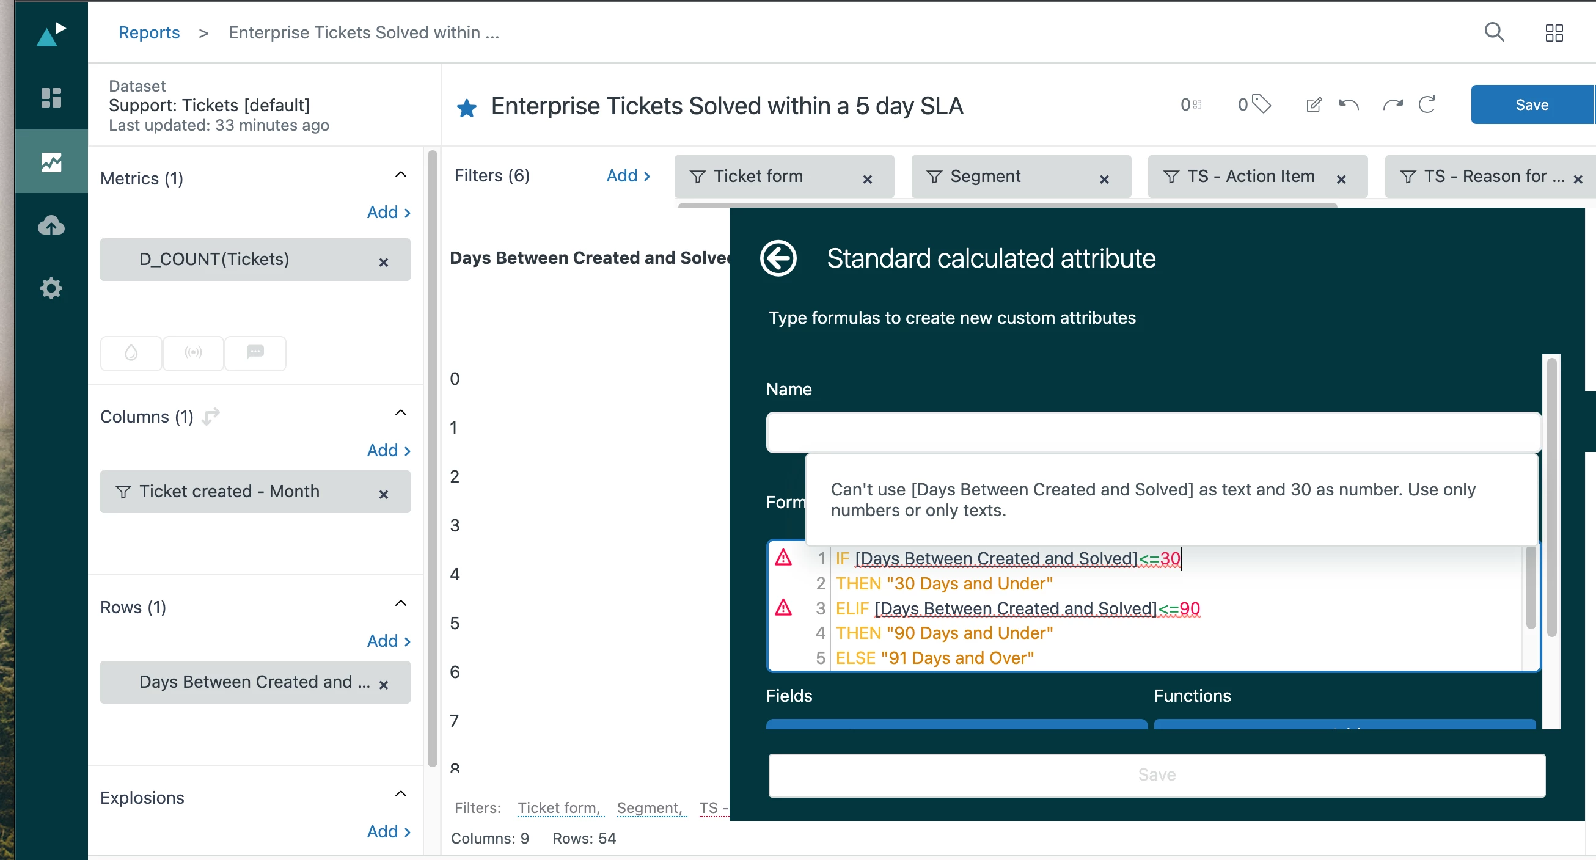Open the admin gear icon in sidebar
Screen dimensions: 1596x860
[x=51, y=288]
